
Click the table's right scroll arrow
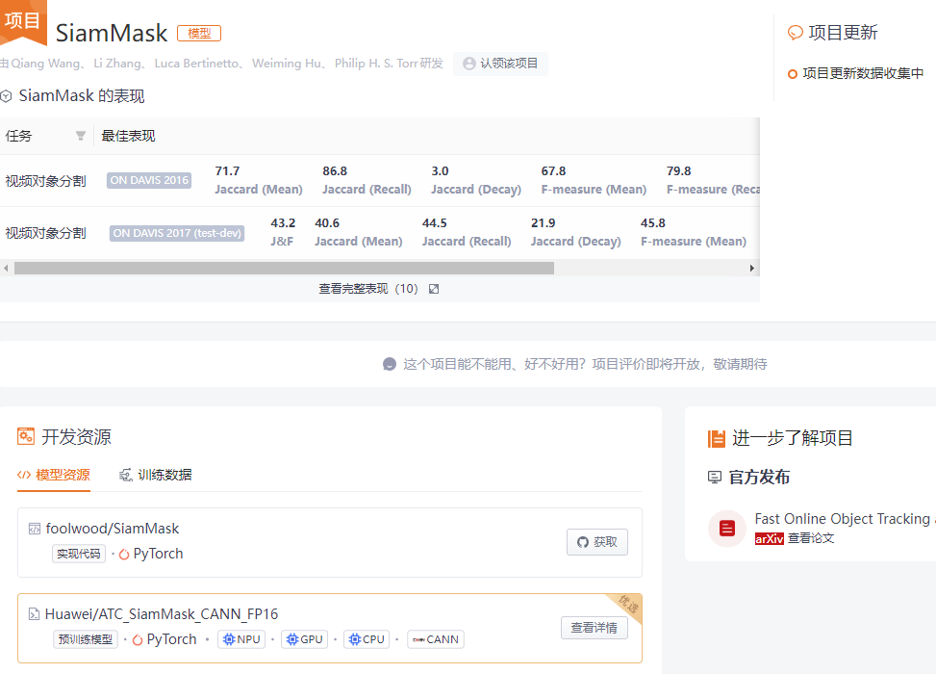[x=752, y=269]
